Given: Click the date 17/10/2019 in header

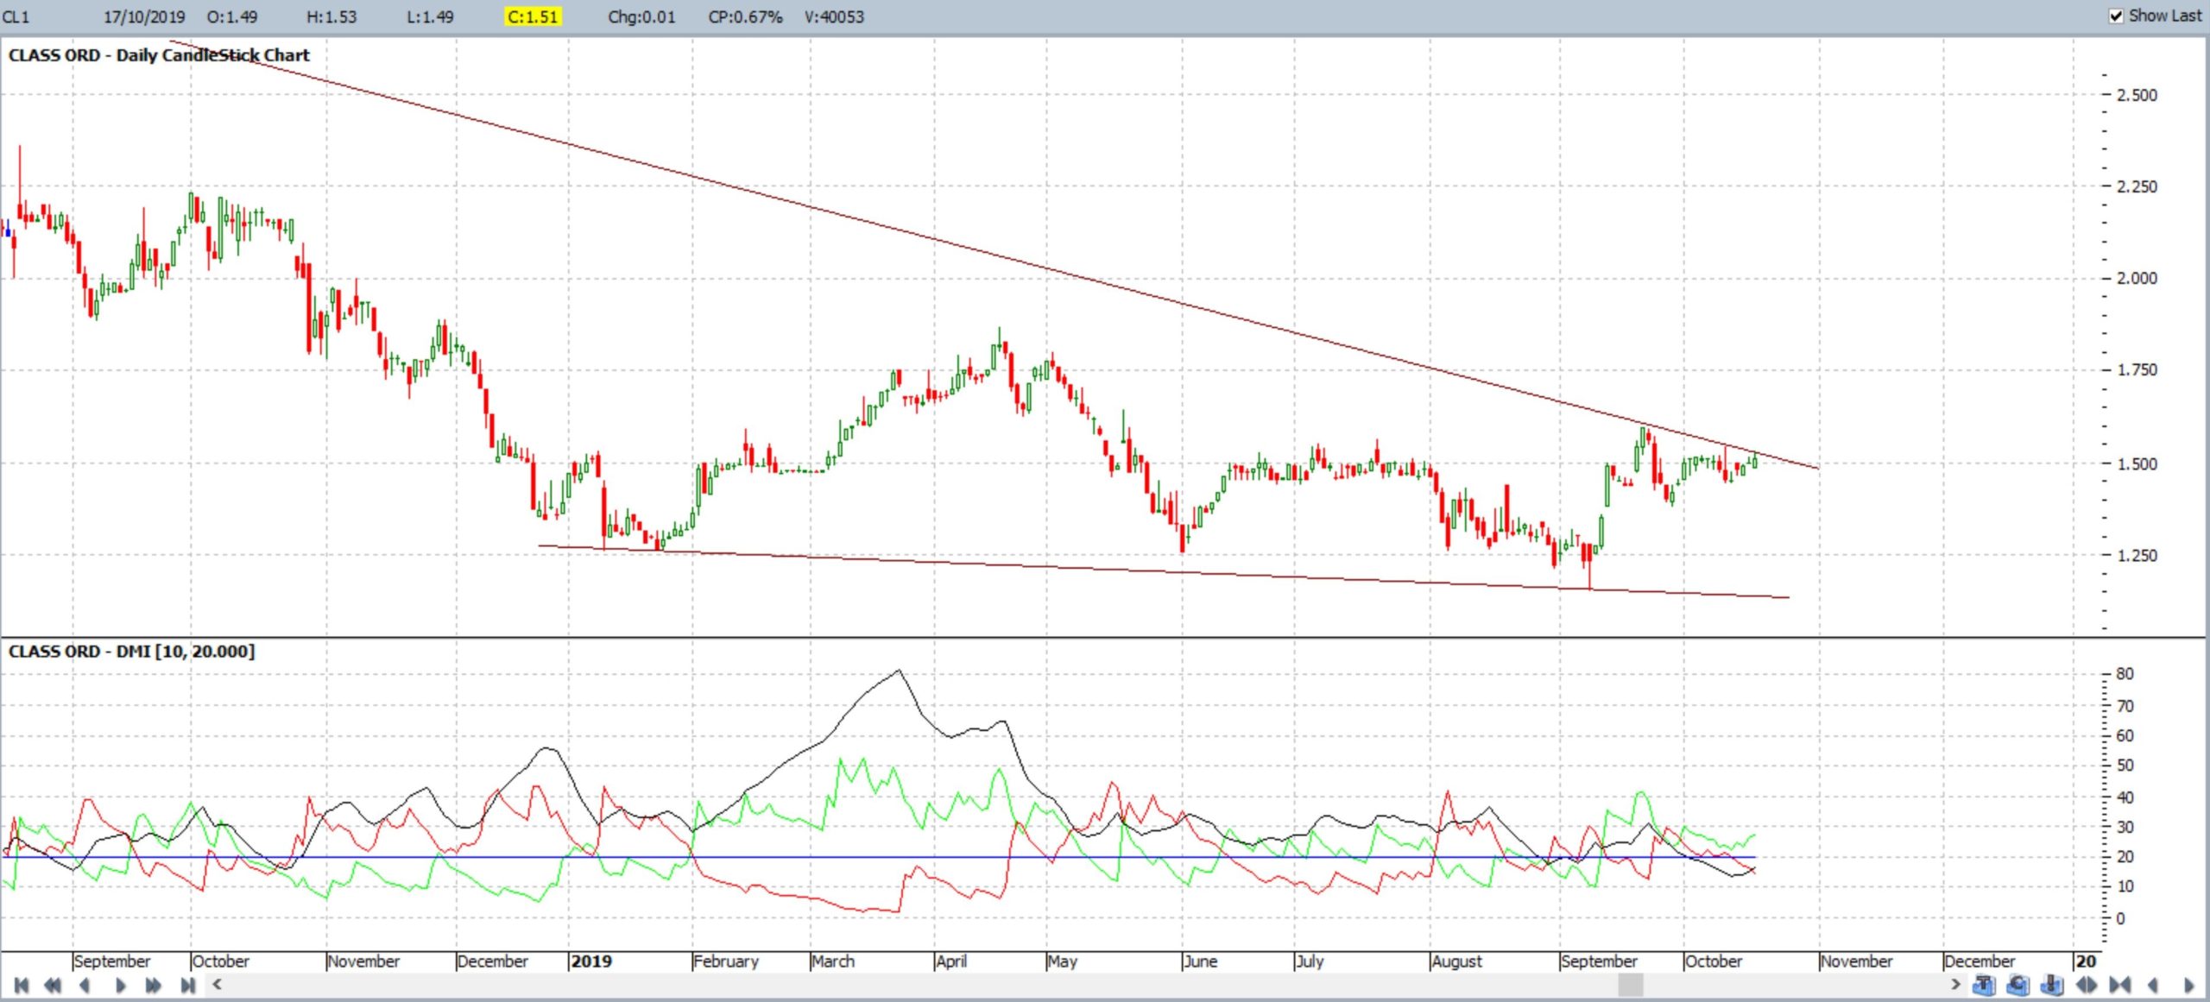Looking at the screenshot, I should pos(144,16).
